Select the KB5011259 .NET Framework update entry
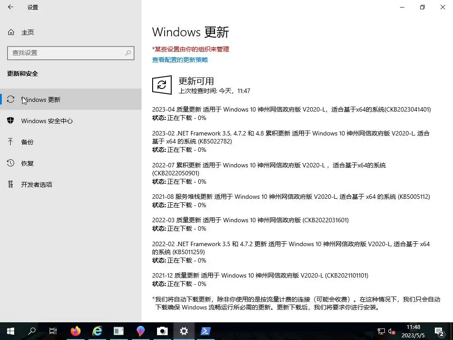This screenshot has width=453, height=340. (x=291, y=252)
